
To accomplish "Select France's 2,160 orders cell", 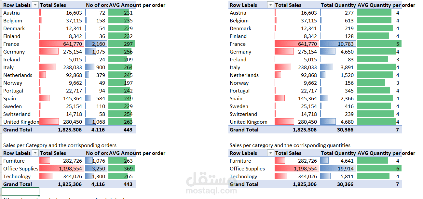I will pyautogui.click(x=96, y=44).
